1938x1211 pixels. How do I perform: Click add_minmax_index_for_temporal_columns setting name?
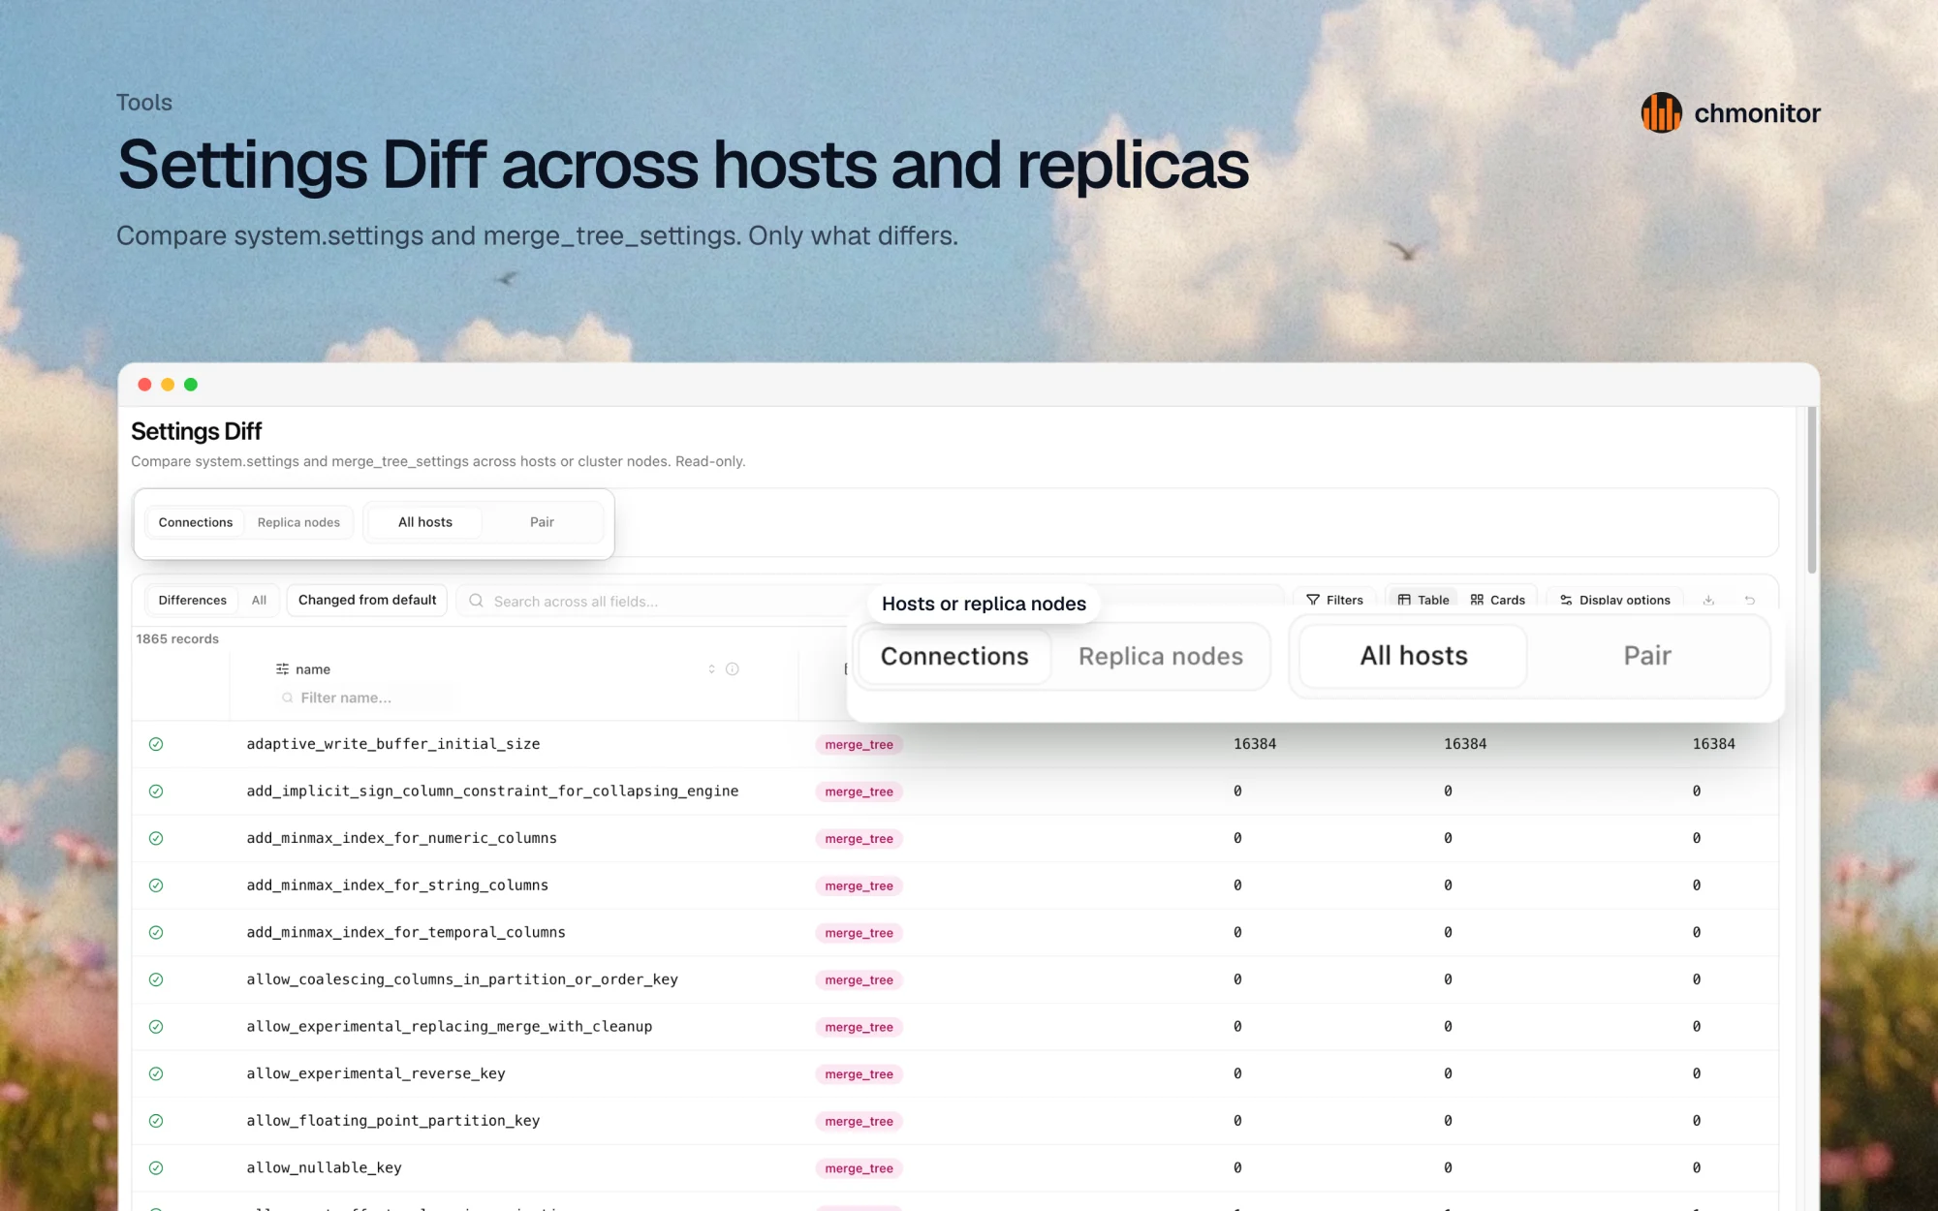click(x=406, y=933)
